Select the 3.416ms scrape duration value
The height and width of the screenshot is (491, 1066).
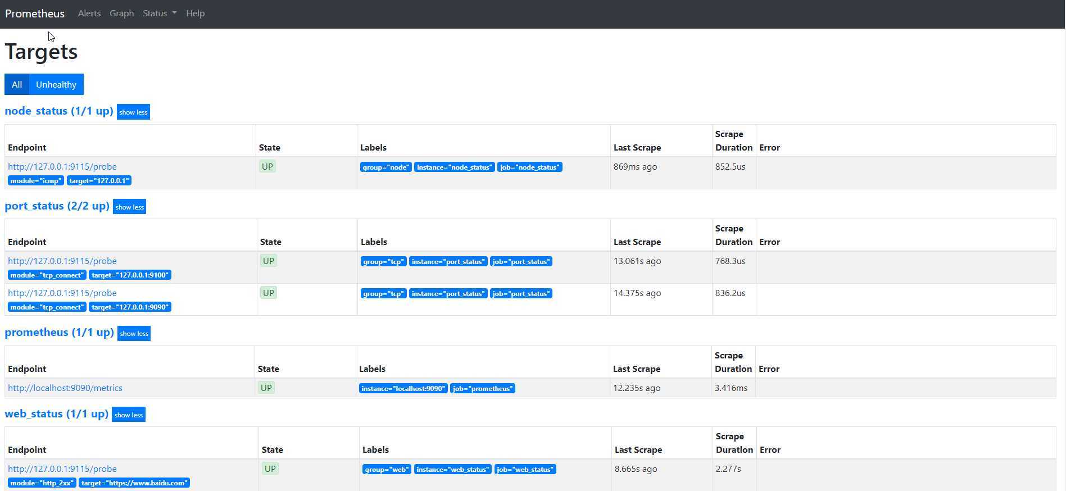tap(731, 388)
